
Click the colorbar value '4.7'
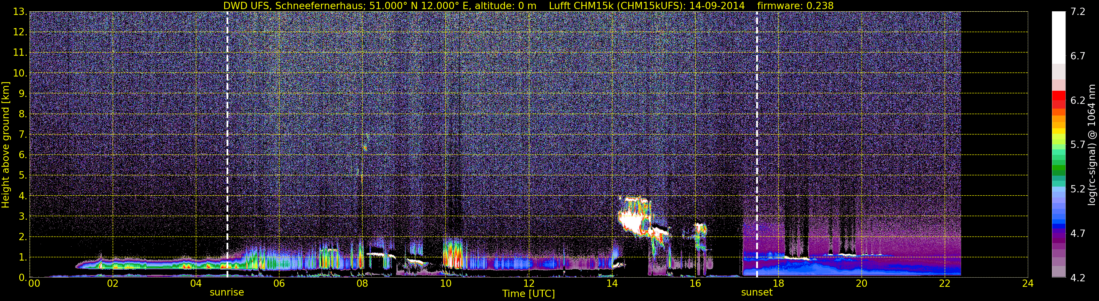[1078, 234]
